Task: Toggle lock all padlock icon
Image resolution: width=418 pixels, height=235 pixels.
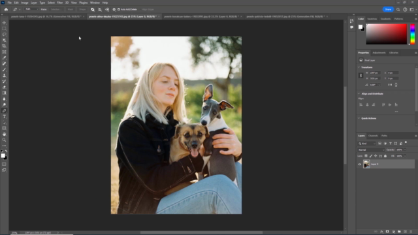Action: [385, 156]
